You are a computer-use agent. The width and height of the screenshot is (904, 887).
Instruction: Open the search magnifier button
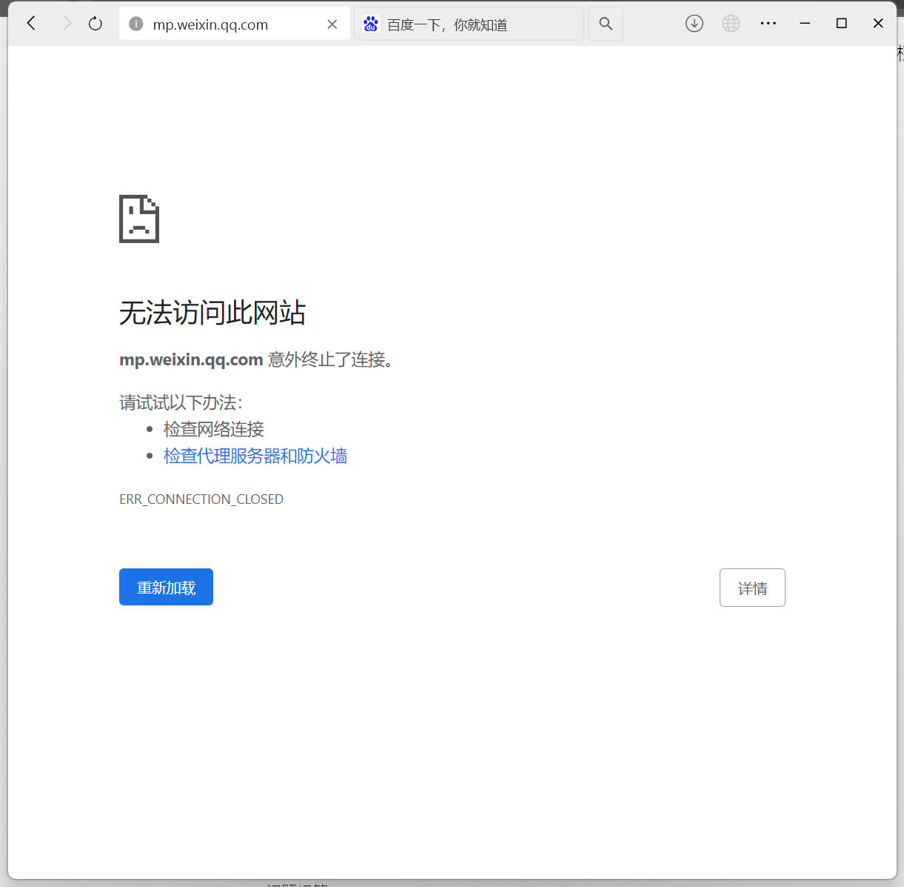[606, 24]
